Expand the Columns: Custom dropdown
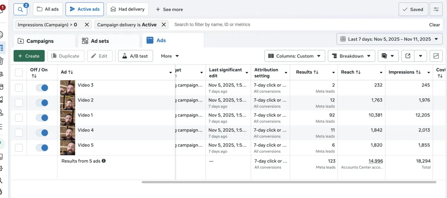Screen dimensions: 447x198 coord(295,56)
